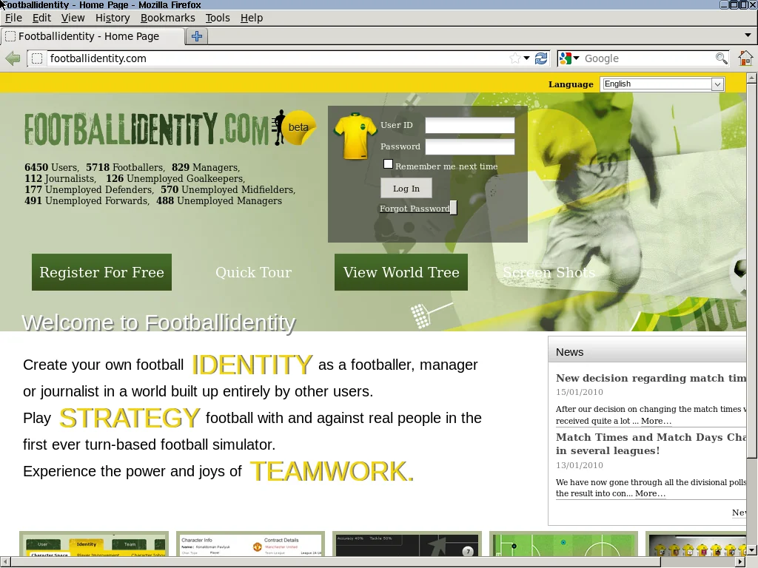Click the Google search engine icon
The width and height of the screenshot is (758, 568).
566,58
